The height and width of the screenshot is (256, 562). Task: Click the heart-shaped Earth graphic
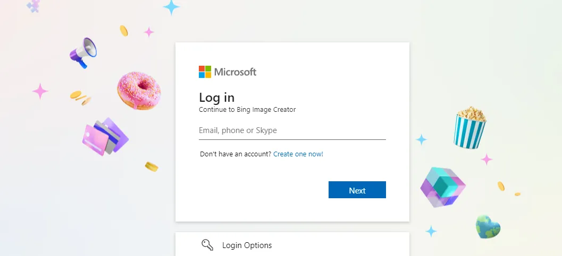tap(488, 227)
